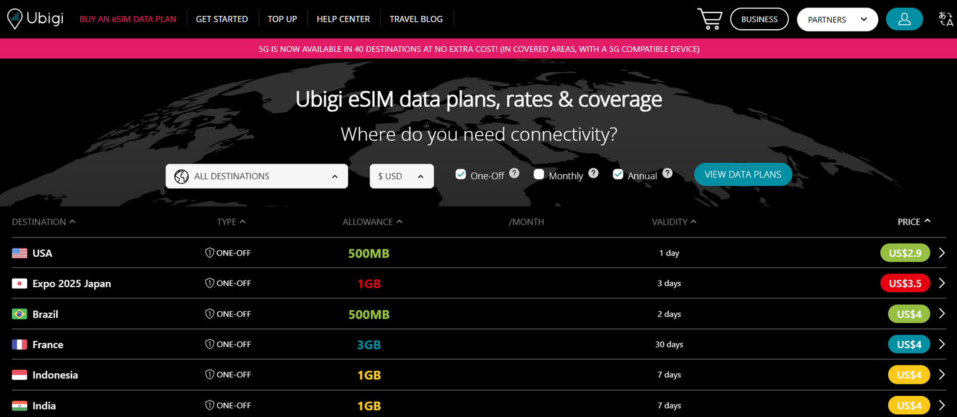957x417 pixels.
Task: Click the VIEW DATA PLANS button
Action: point(742,174)
